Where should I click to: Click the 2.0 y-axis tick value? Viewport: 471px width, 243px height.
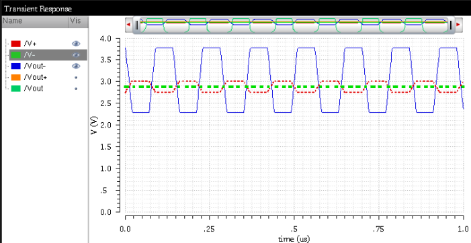[x=105, y=125]
